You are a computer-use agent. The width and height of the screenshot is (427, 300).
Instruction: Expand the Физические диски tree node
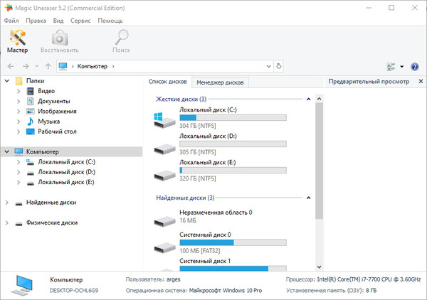(7, 223)
